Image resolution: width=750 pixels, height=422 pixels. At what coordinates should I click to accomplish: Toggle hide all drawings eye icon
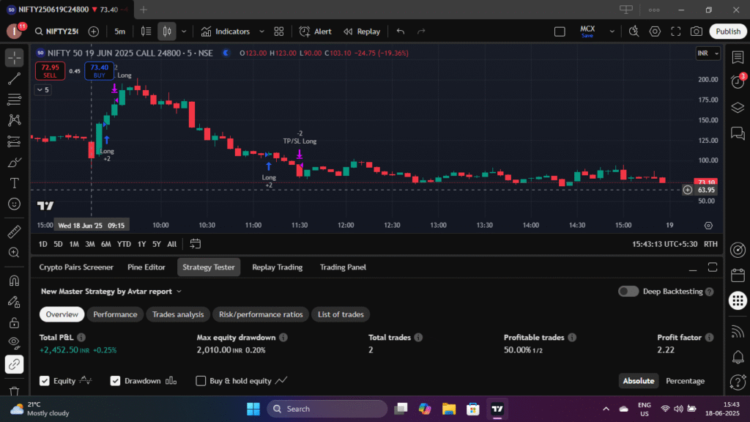point(15,343)
